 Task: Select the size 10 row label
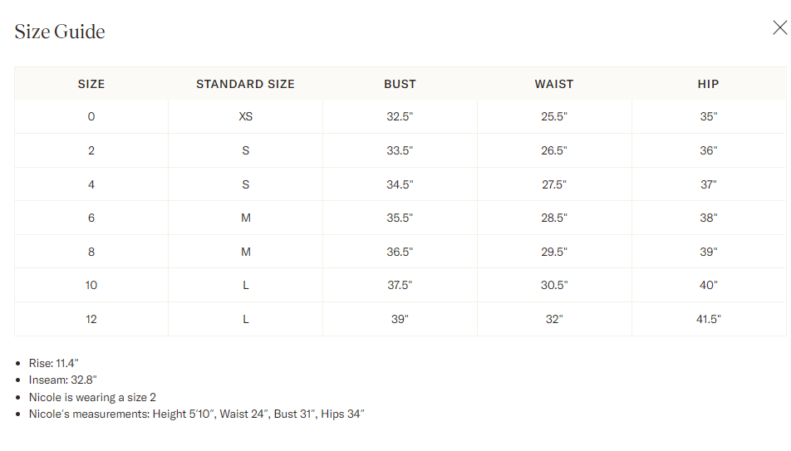pyautogui.click(x=91, y=286)
